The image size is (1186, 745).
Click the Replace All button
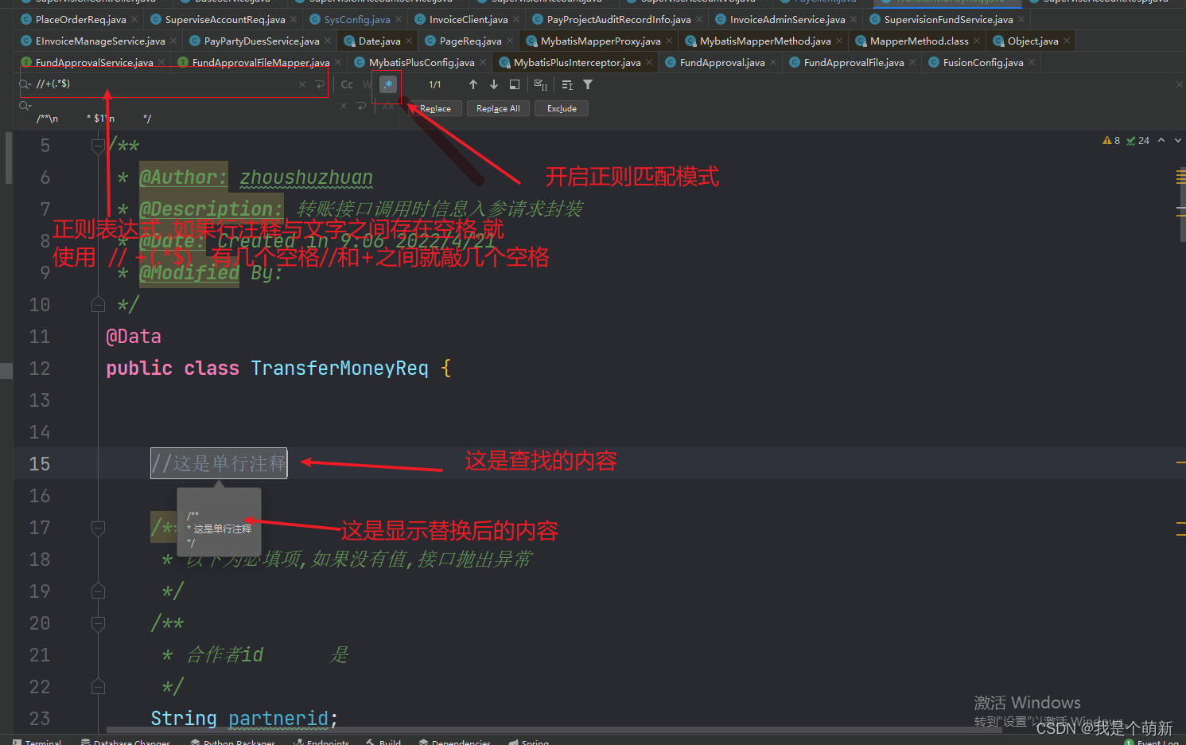pyautogui.click(x=498, y=108)
